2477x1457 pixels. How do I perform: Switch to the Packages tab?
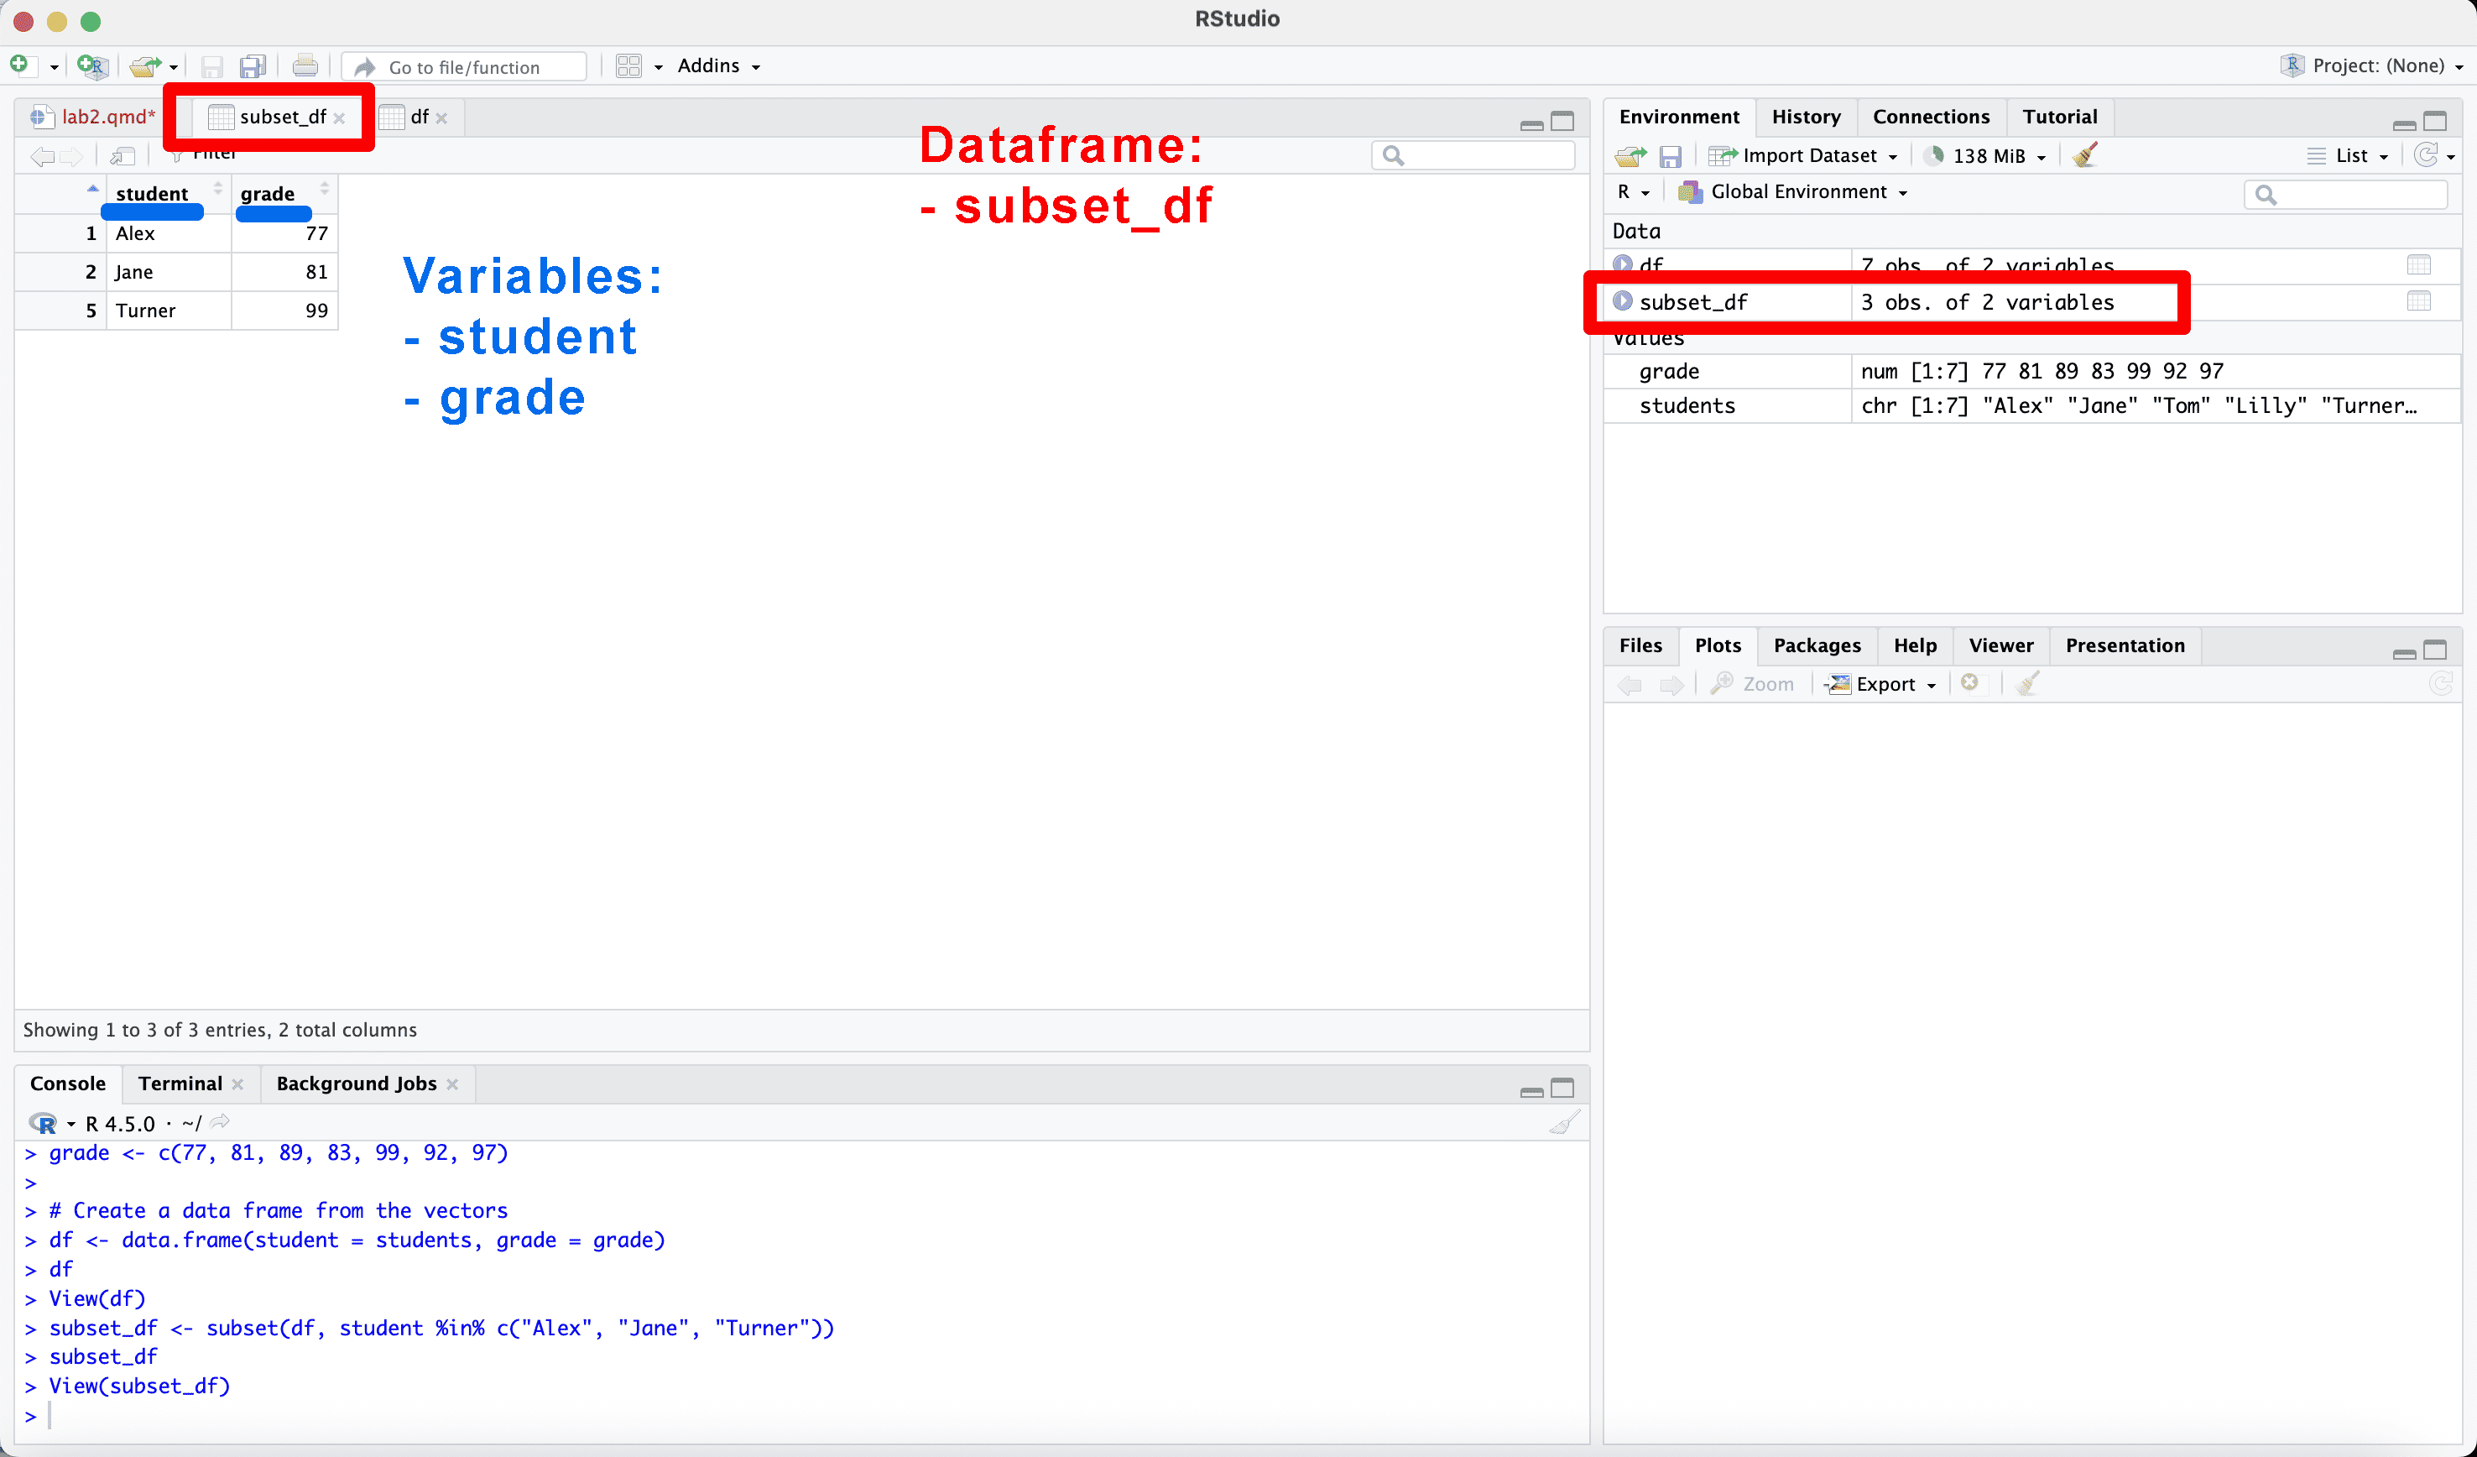[1817, 645]
